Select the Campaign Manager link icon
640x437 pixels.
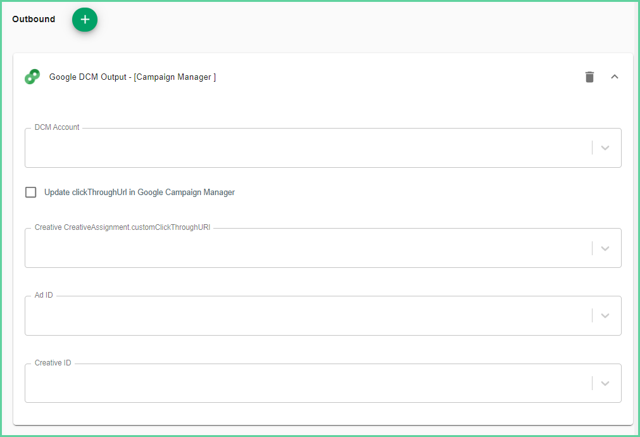click(32, 77)
